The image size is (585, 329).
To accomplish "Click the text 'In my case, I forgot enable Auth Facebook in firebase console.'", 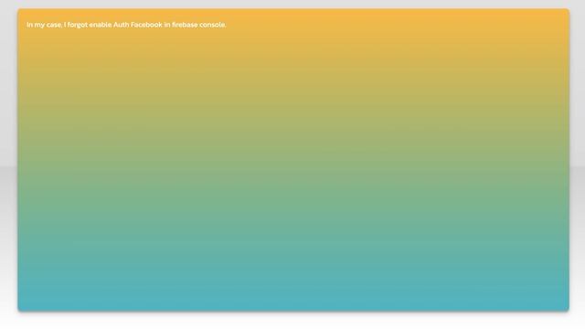I will (x=126, y=25).
